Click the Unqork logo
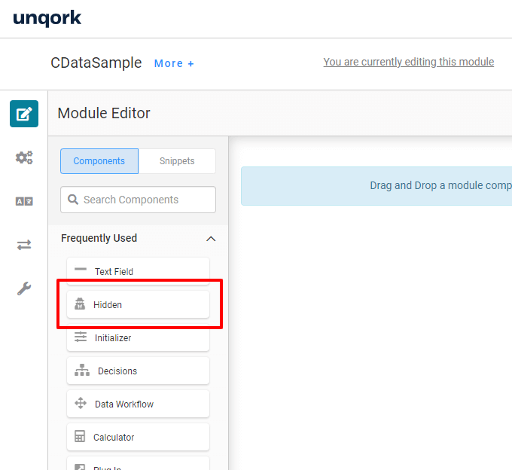Image resolution: width=512 pixels, height=470 pixels. pyautogui.click(x=47, y=18)
